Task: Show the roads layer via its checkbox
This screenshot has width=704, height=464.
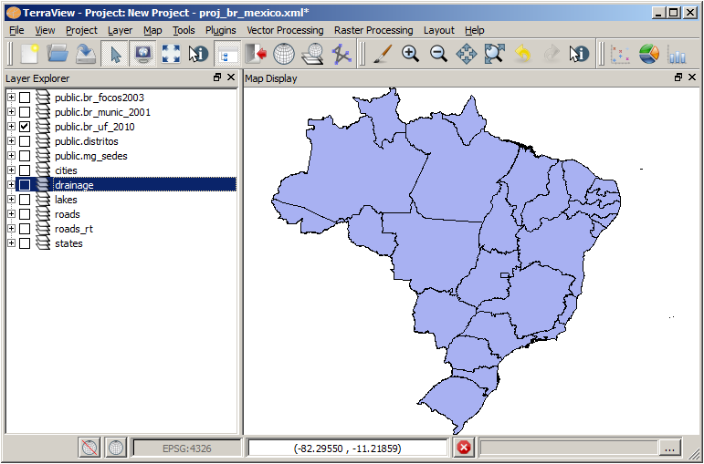Action: pyautogui.click(x=25, y=214)
